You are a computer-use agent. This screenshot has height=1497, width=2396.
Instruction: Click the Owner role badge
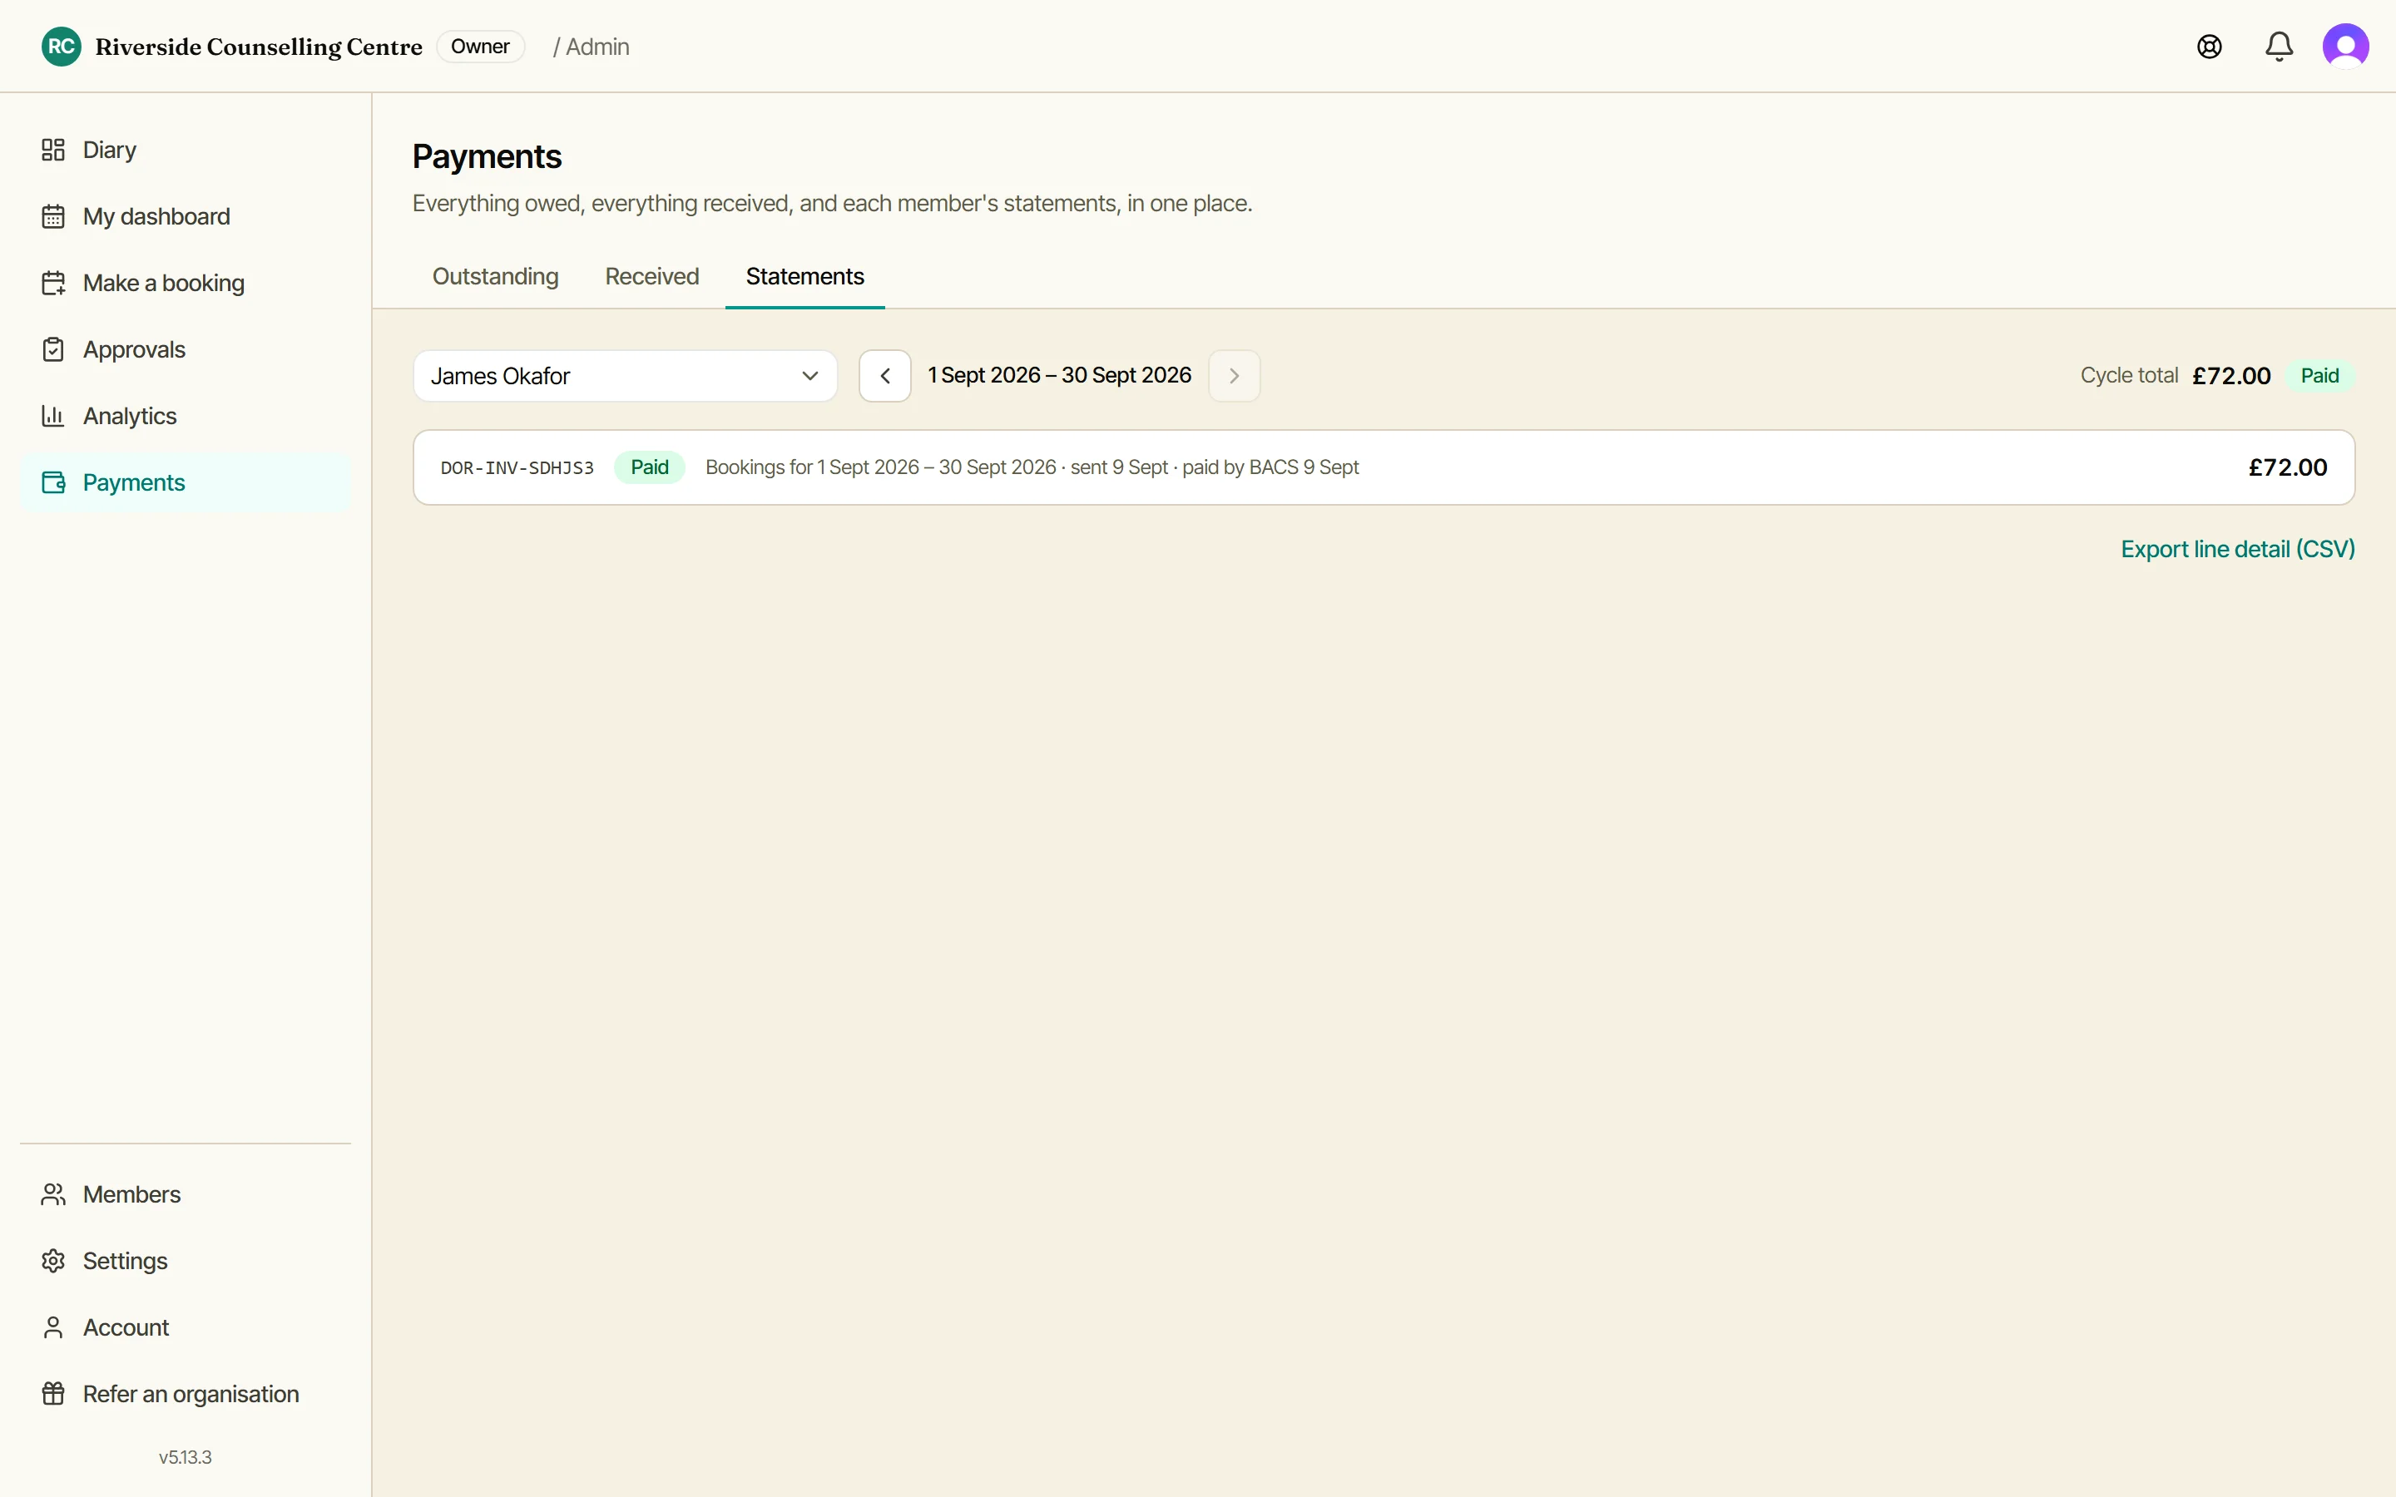[480, 47]
